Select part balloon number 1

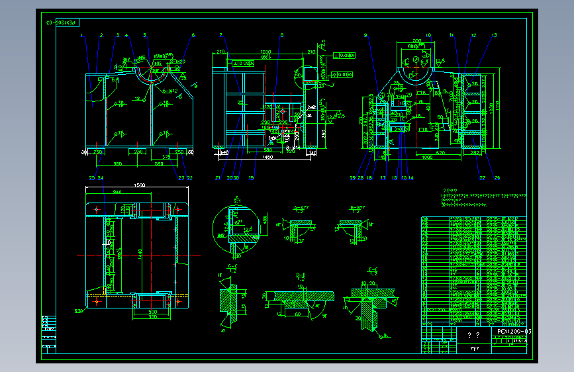(82, 36)
